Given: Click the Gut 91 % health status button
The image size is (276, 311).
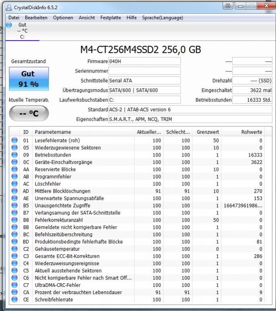Looking at the screenshot, I should point(29,79).
